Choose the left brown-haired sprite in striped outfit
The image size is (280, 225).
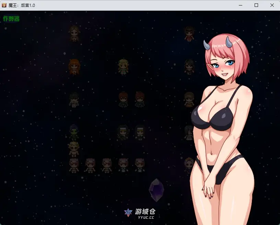pos(123,100)
